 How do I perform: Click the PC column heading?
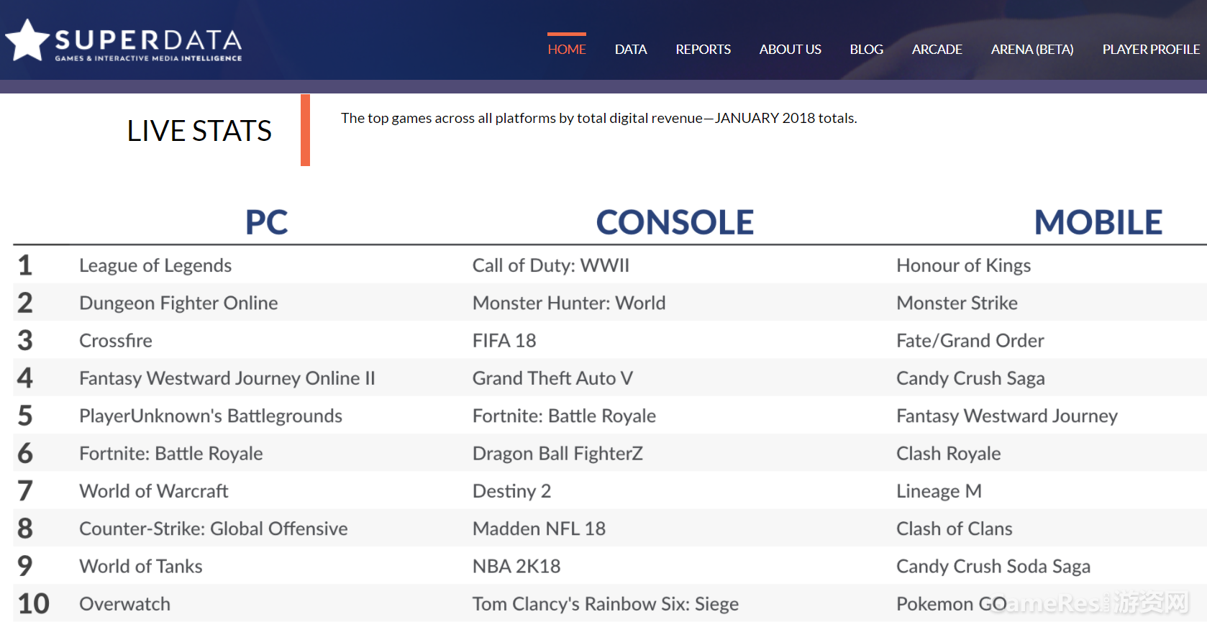pos(267,222)
